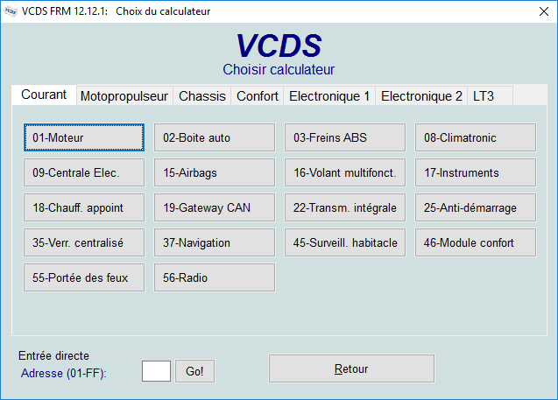Click 25-Anti-démarrage button
The height and width of the screenshot is (400, 558).
[475, 207]
